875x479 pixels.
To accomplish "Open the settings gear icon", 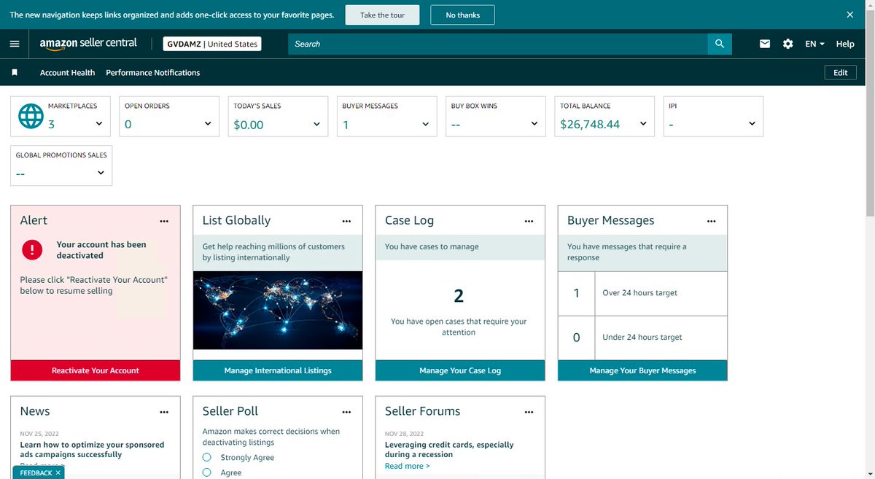I will tap(787, 44).
